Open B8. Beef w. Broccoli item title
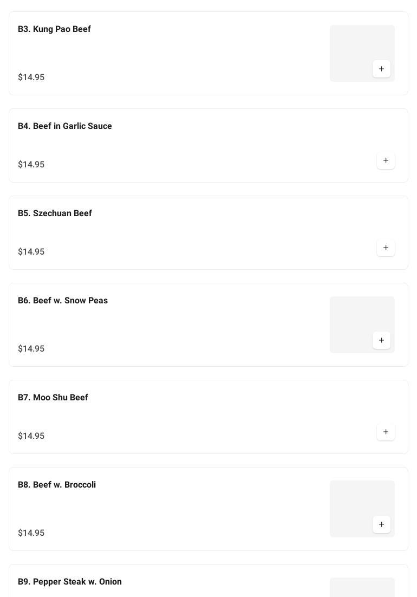 [x=57, y=485]
